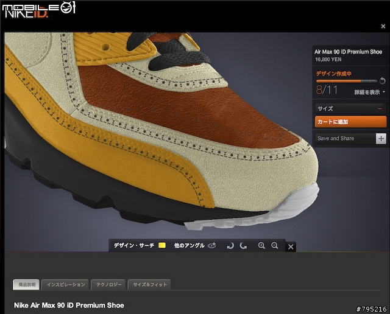
Task: Click the 8/11 step counter
Action: click(327, 89)
